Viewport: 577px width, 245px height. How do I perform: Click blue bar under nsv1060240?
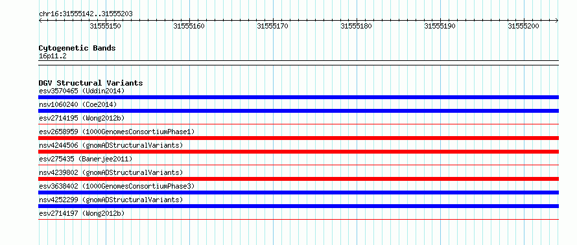pos(298,111)
